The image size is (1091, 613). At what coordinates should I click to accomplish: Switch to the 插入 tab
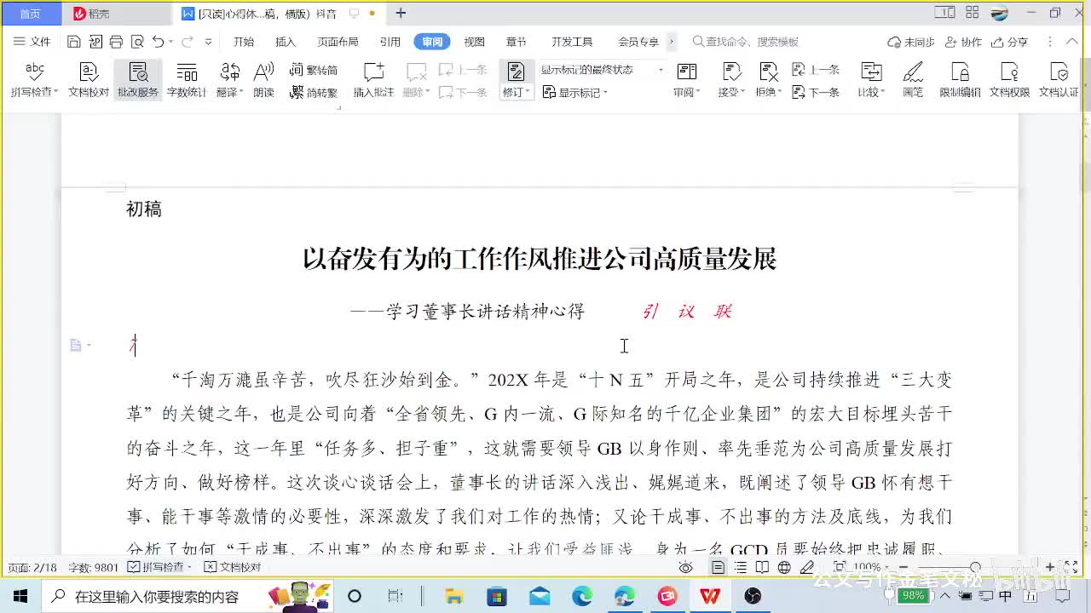pyautogui.click(x=286, y=42)
